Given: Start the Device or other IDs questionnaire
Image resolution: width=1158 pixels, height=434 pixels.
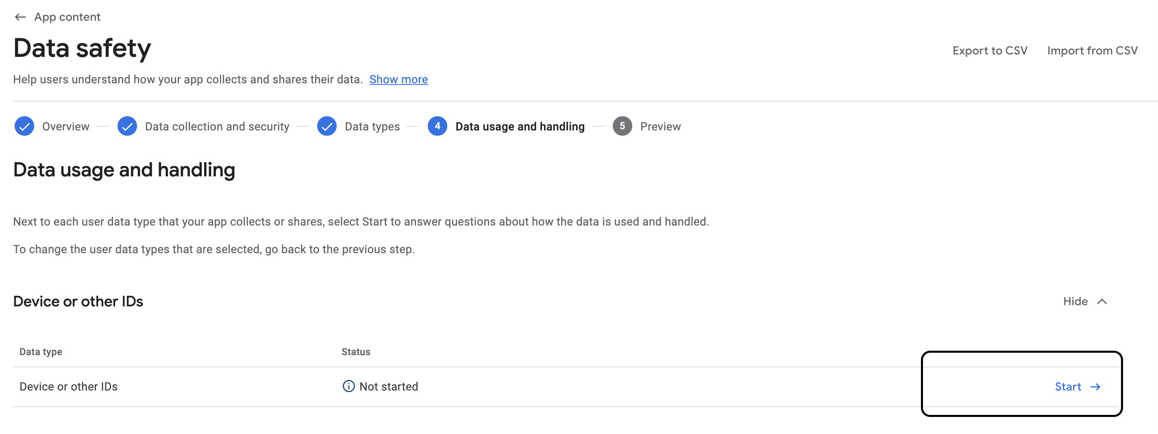Looking at the screenshot, I should click(1069, 386).
